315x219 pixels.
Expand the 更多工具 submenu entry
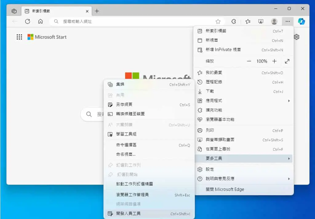tap(244, 158)
